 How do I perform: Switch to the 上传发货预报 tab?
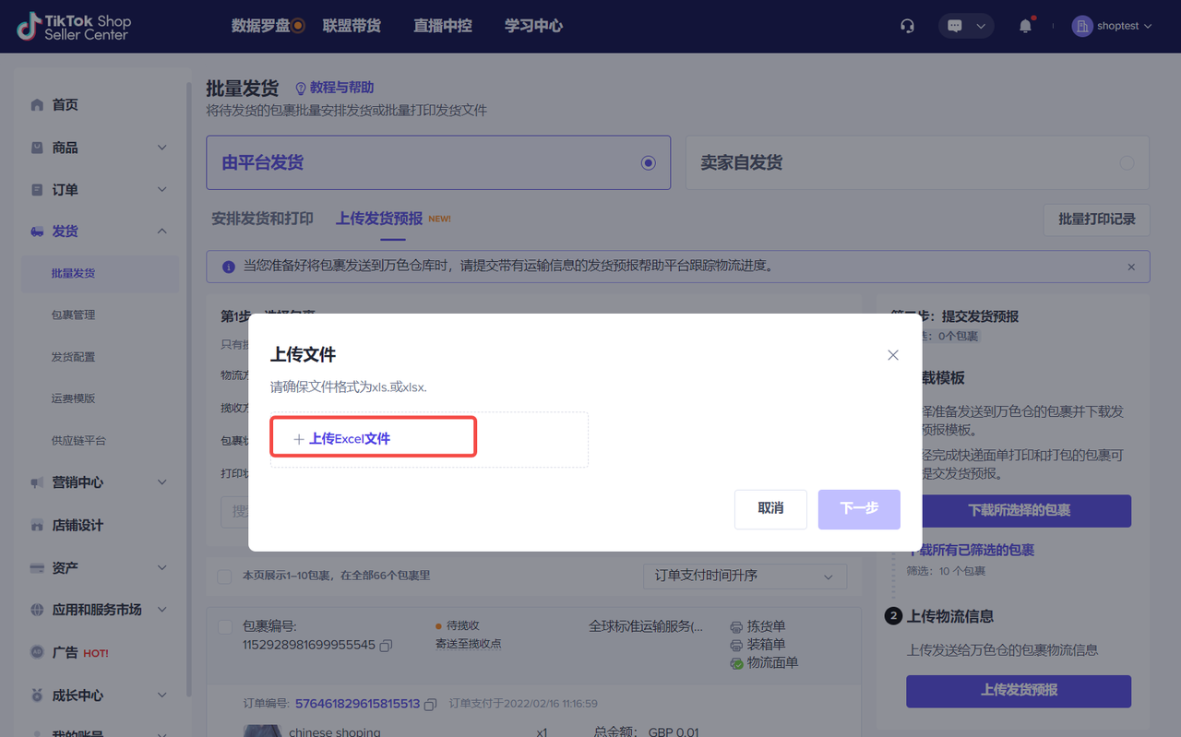pos(379,219)
